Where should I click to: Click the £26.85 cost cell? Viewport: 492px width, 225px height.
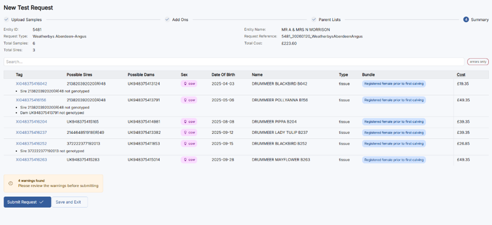click(463, 143)
